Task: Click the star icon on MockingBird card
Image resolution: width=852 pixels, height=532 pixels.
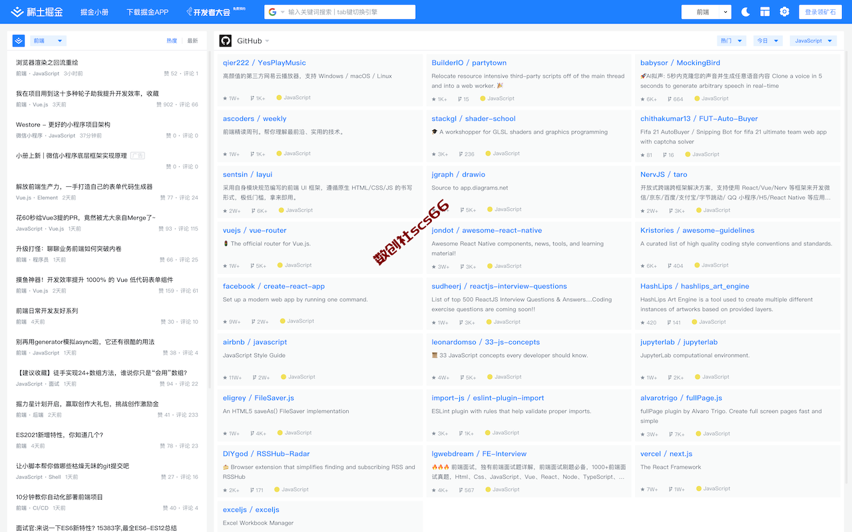Action: [x=642, y=99]
